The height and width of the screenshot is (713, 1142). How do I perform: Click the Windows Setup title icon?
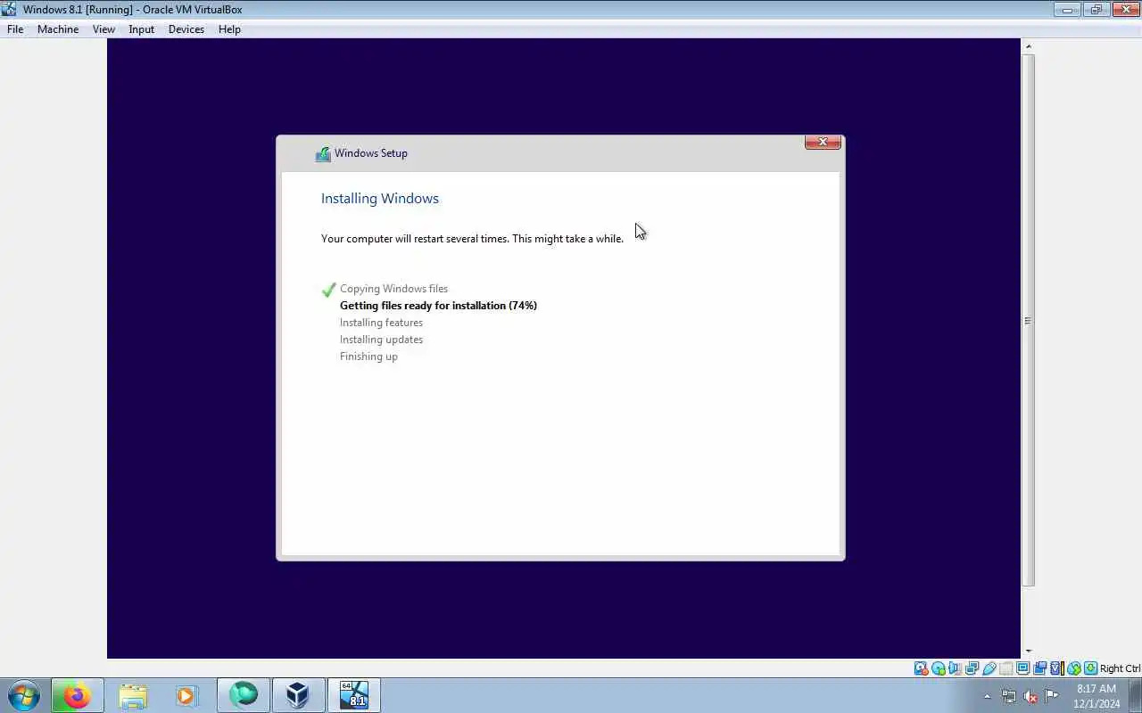coord(322,153)
